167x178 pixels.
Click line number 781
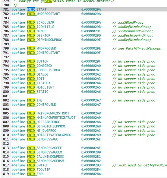6,9
